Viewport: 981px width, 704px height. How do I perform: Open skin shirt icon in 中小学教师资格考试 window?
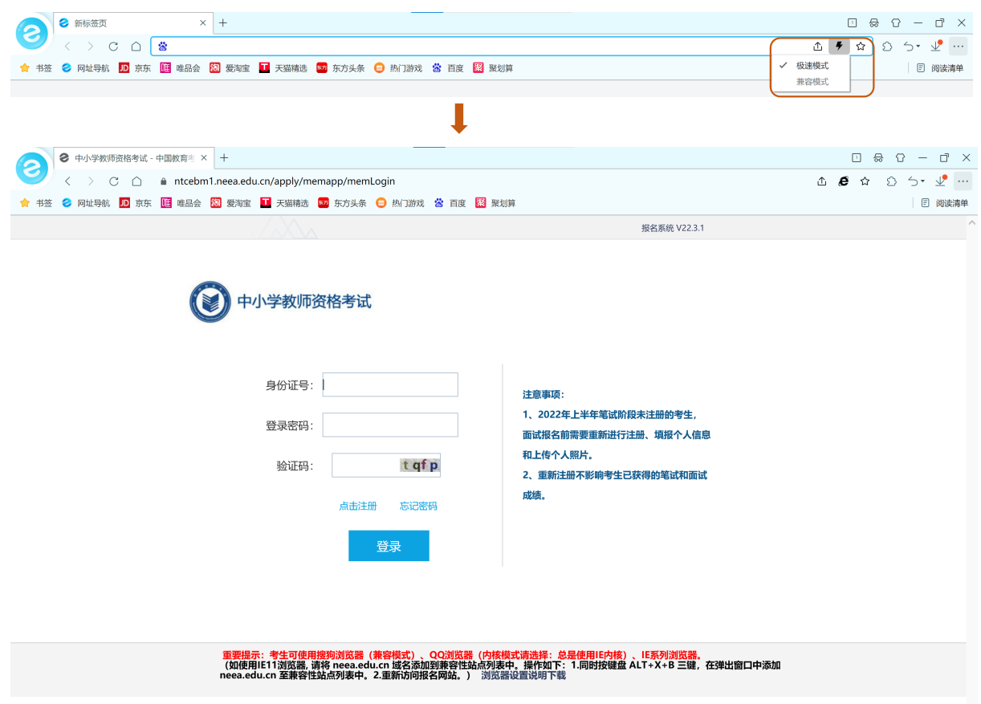[x=900, y=157]
